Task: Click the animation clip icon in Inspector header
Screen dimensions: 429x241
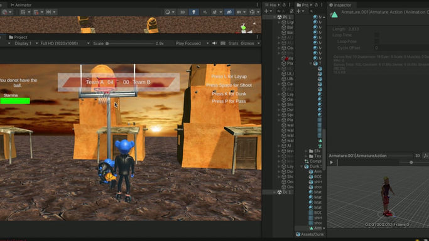Action: [x=334, y=15]
